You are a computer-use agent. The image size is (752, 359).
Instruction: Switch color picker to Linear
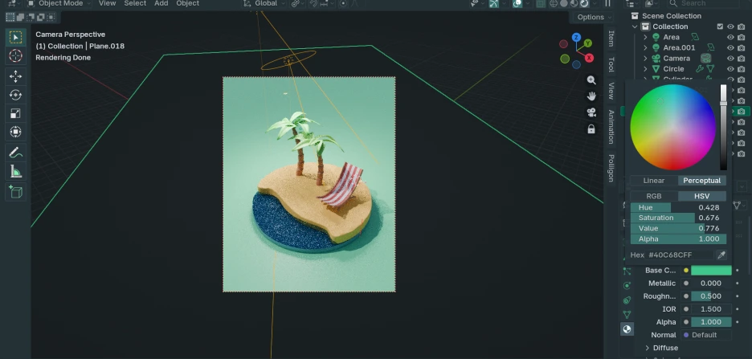tap(654, 181)
